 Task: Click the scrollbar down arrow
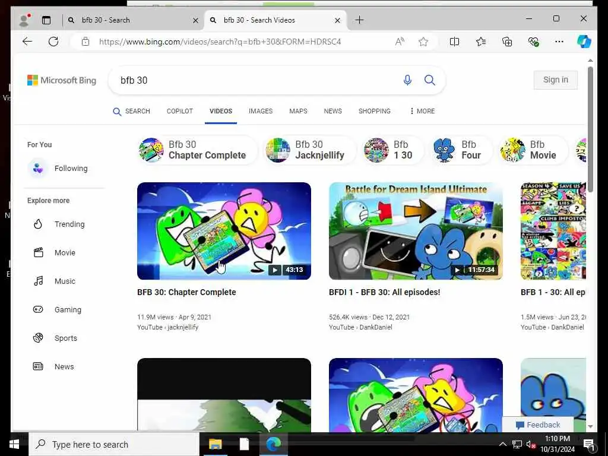click(x=590, y=426)
